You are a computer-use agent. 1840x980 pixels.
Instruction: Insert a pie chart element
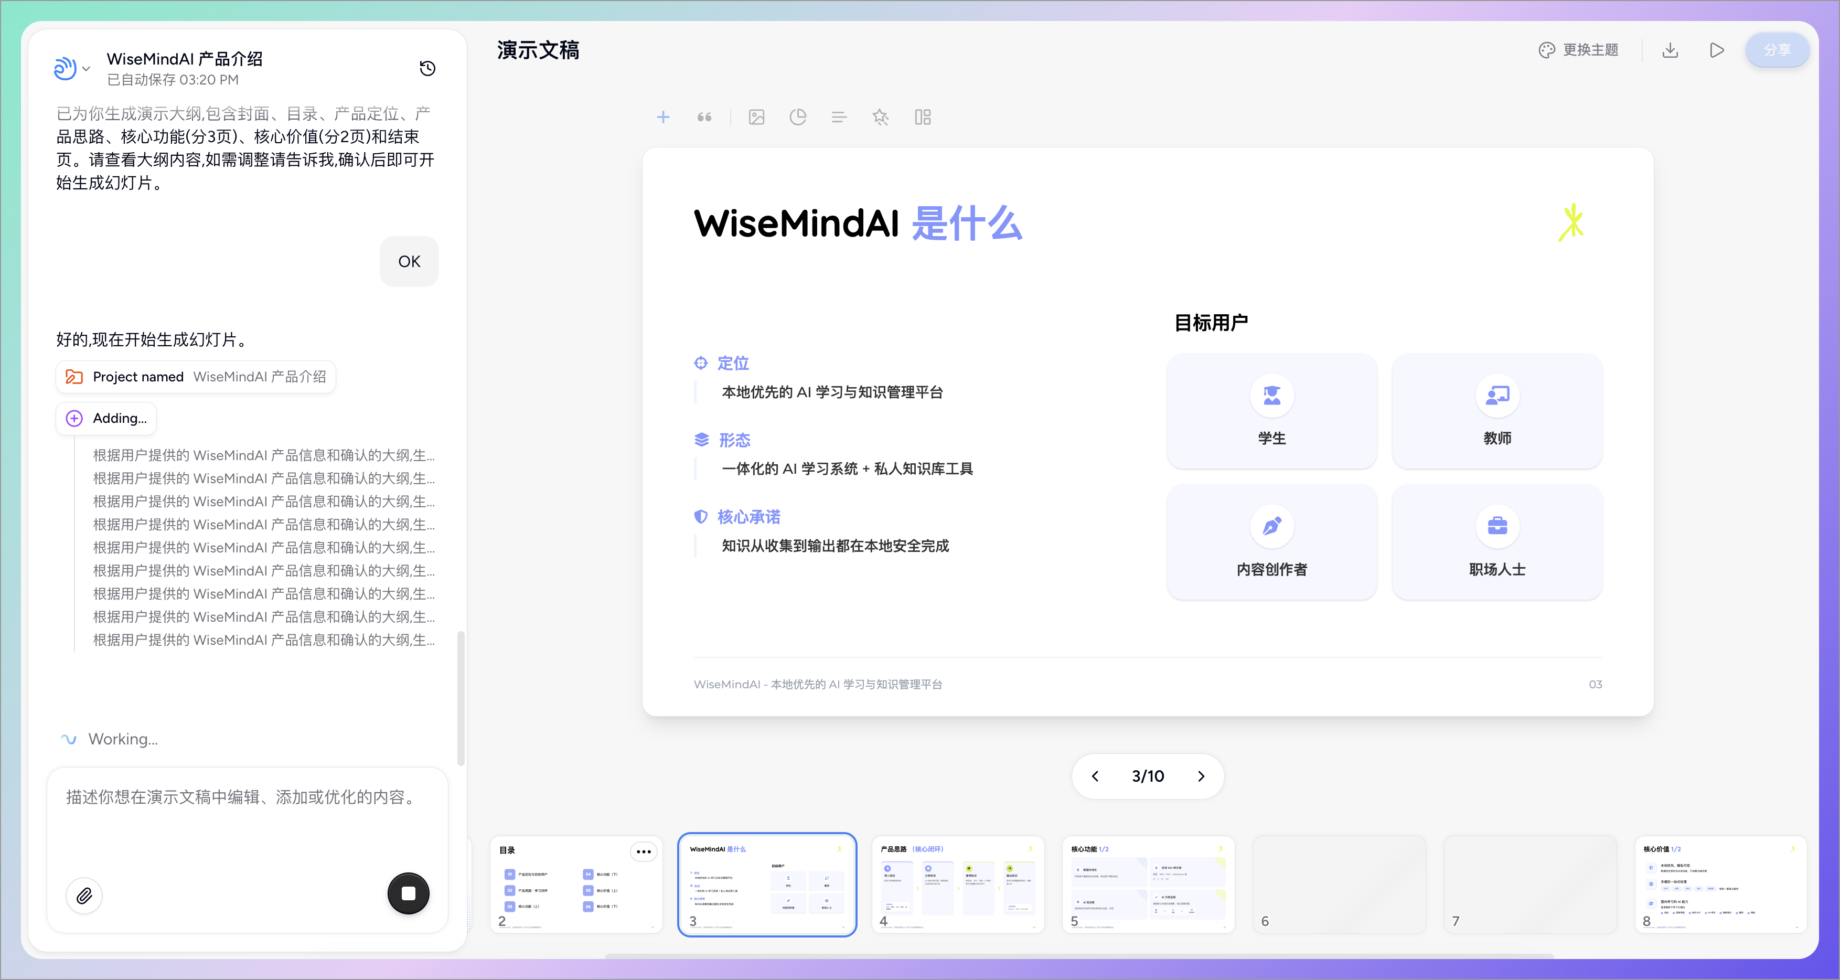click(x=798, y=117)
